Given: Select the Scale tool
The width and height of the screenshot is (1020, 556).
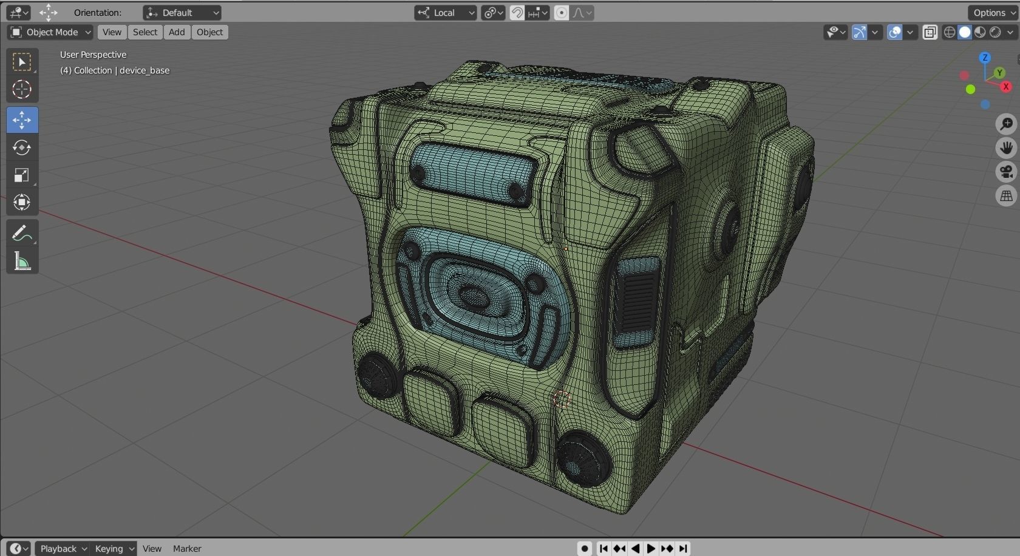Looking at the screenshot, I should 22,175.
